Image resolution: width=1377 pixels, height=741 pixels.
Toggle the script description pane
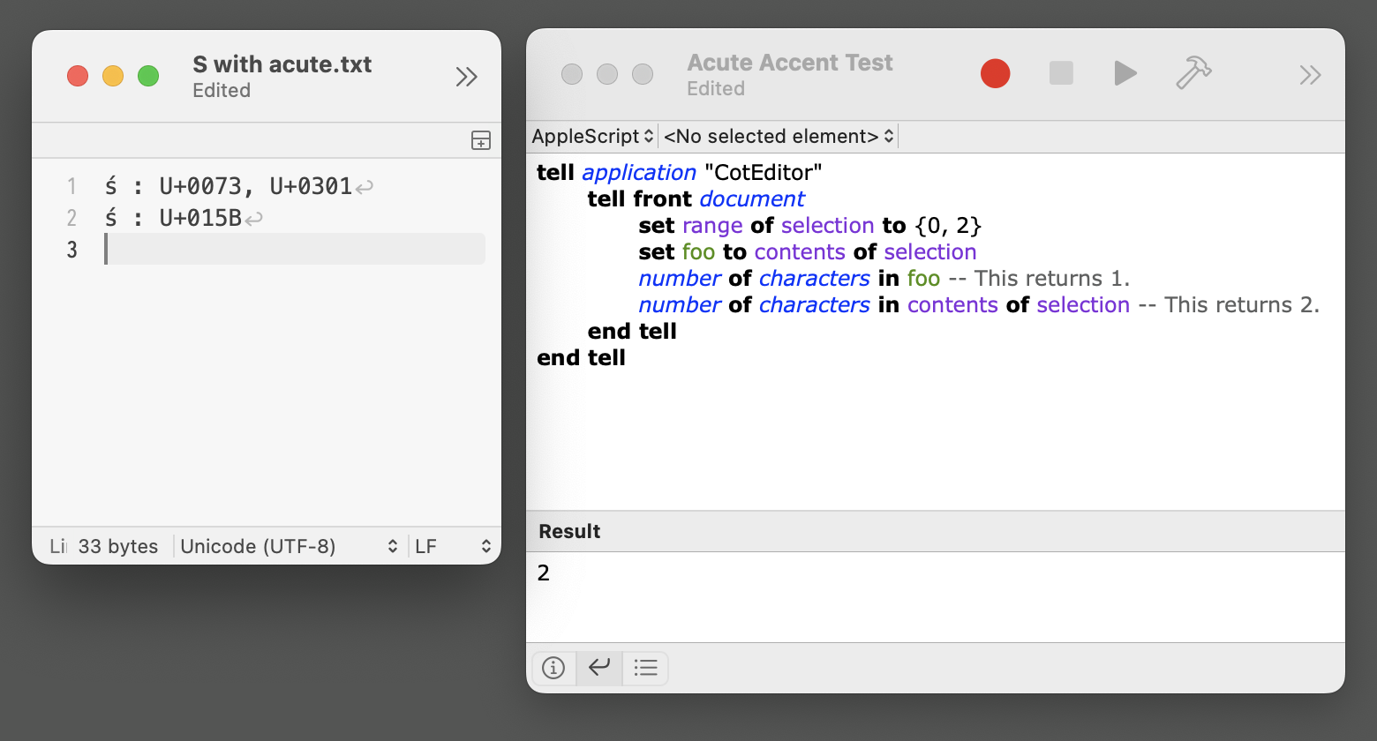coord(553,668)
